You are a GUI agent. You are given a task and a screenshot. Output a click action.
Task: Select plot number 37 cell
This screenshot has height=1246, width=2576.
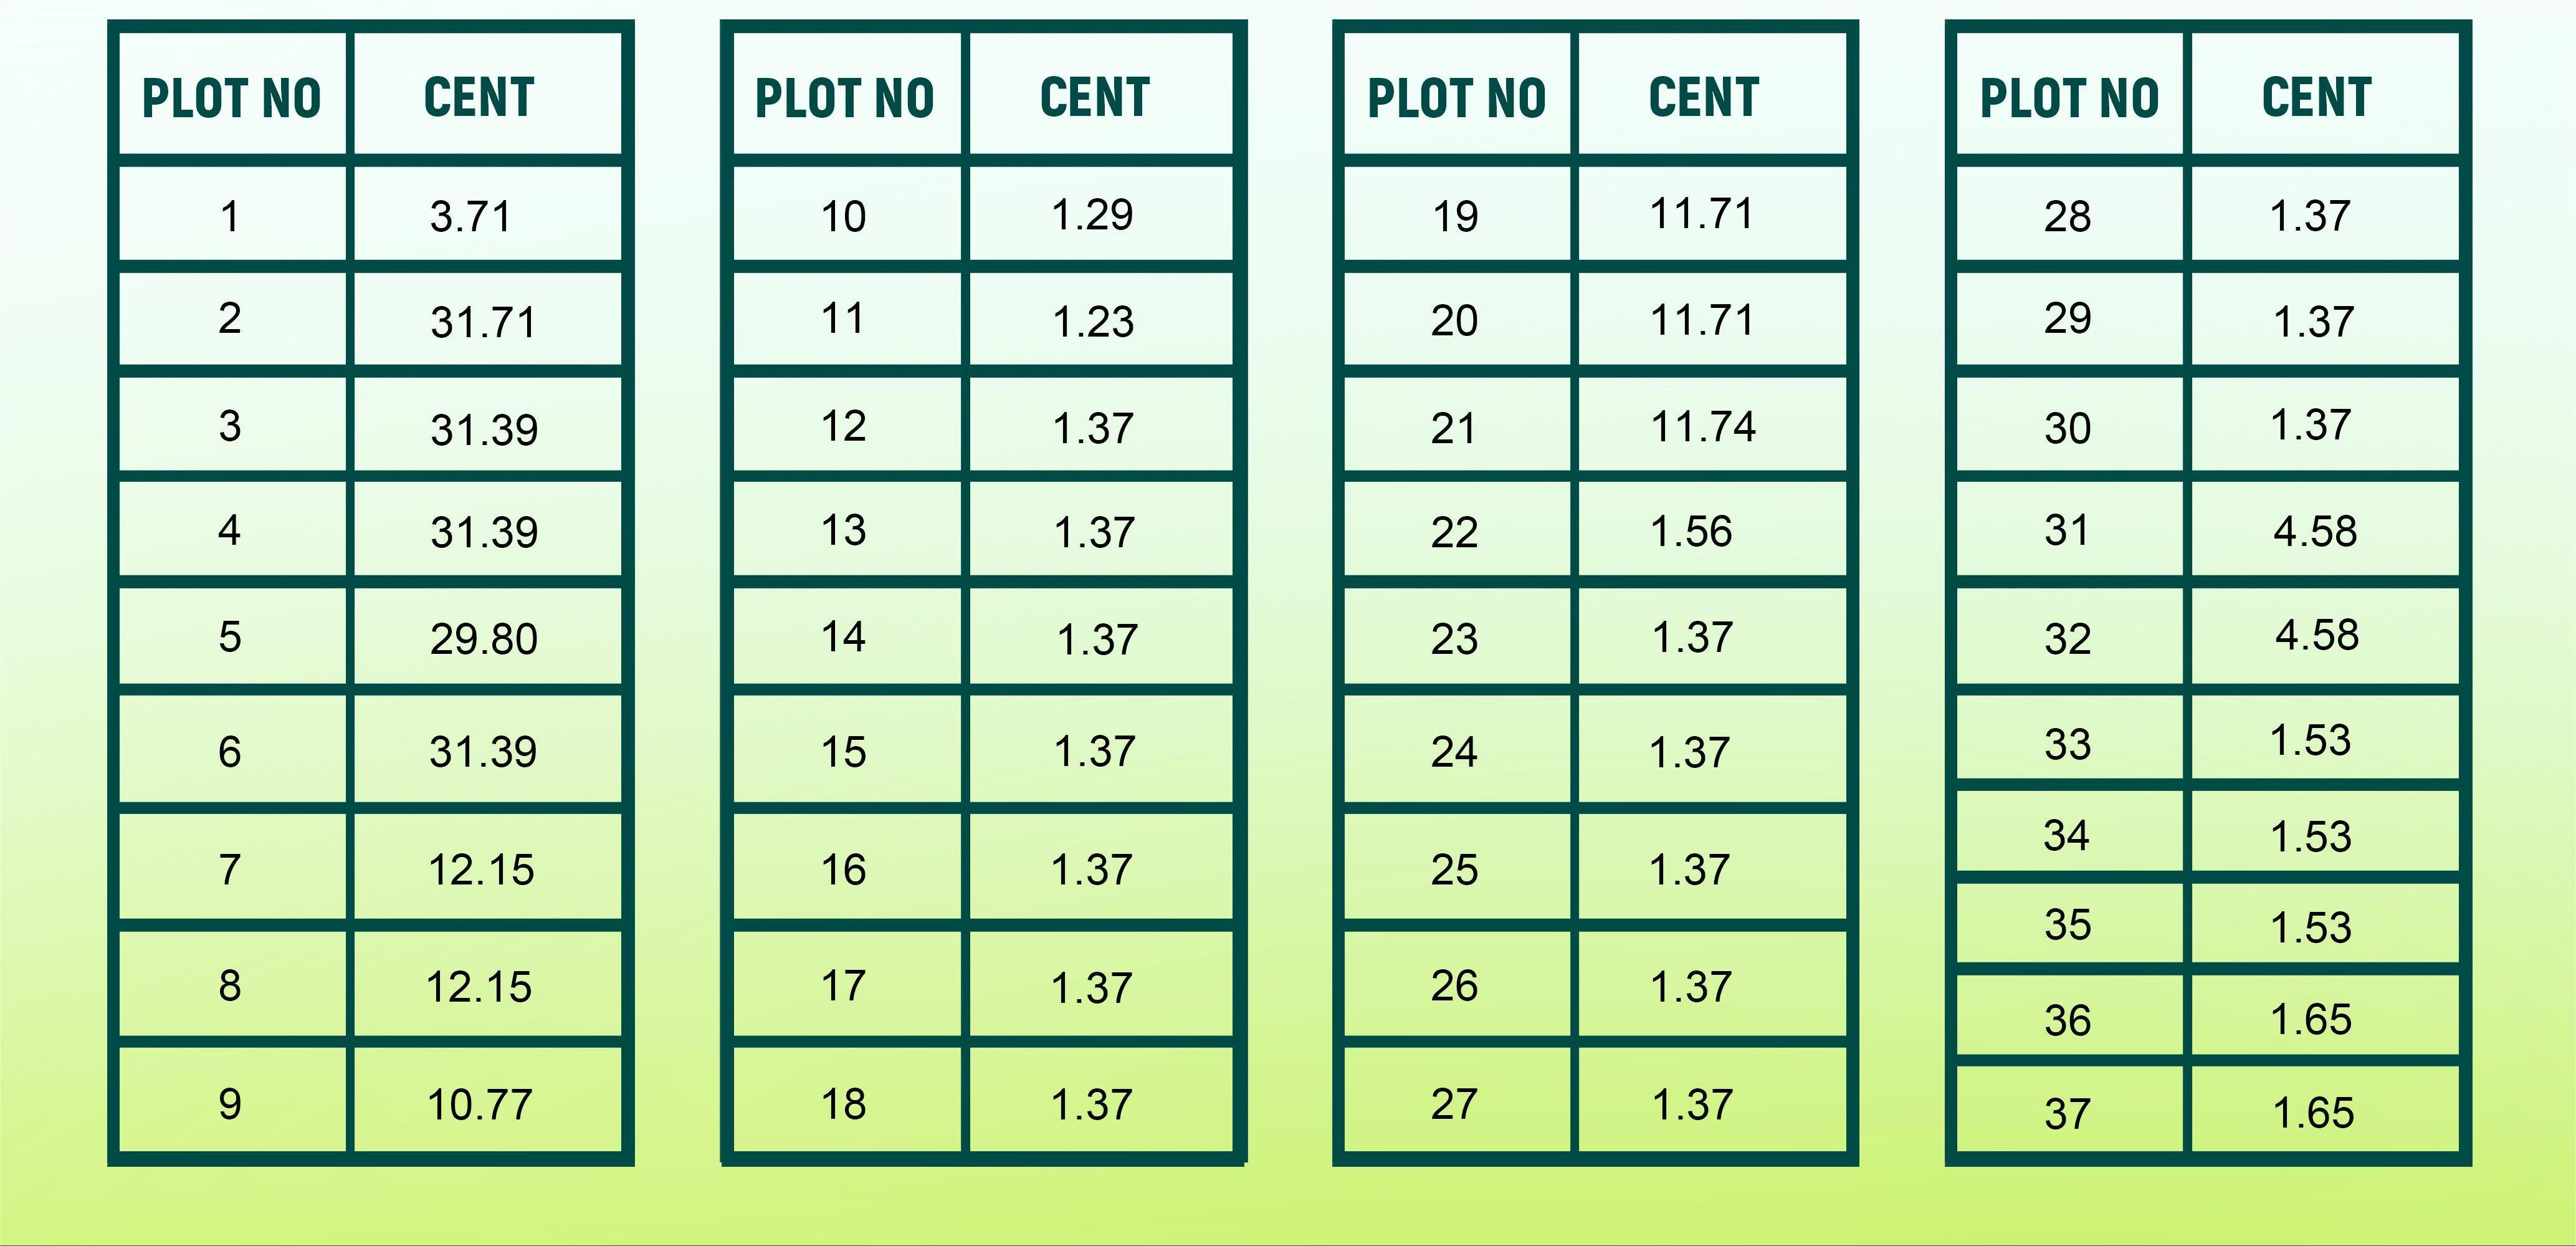point(2067,1113)
